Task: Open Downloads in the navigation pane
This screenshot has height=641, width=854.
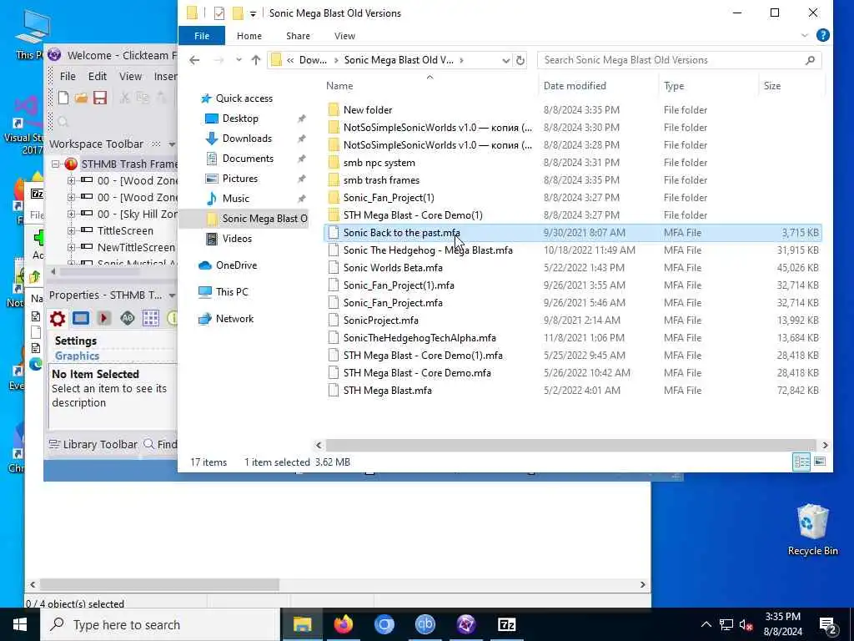Action: tap(247, 139)
